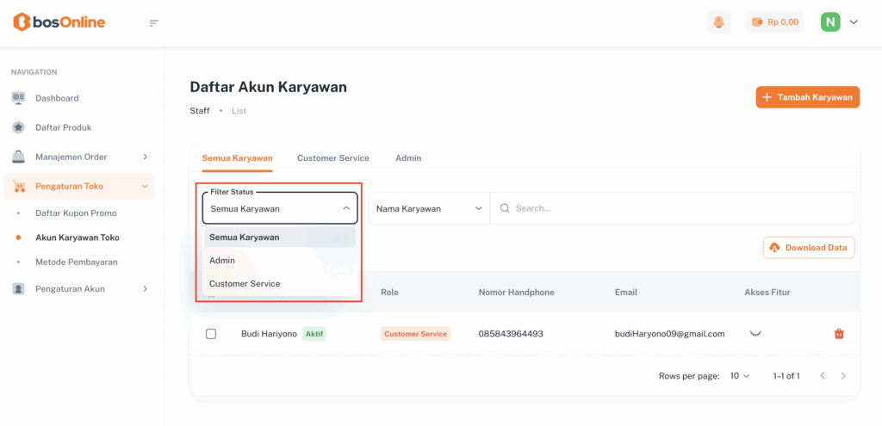Screen dimensions: 882x426
Task: Toggle the sidebar collapse hamburger icon
Action: [x=154, y=22]
